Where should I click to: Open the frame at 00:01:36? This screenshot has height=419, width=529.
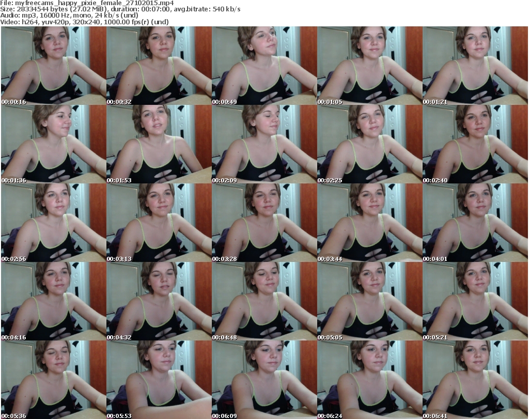tap(54, 144)
